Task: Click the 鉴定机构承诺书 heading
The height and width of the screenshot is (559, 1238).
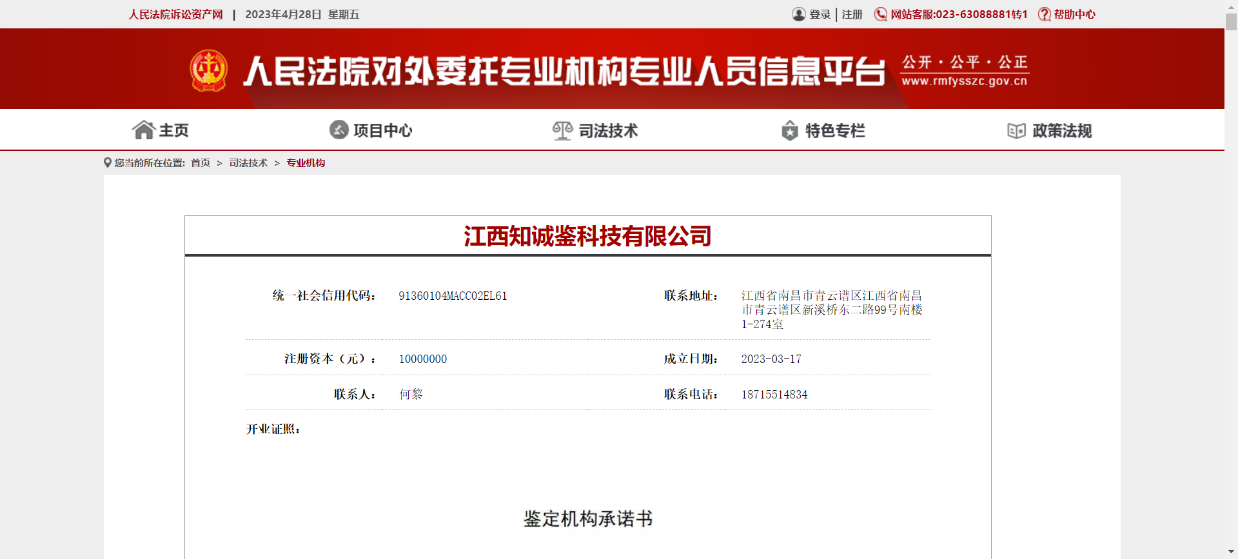Action: tap(588, 518)
